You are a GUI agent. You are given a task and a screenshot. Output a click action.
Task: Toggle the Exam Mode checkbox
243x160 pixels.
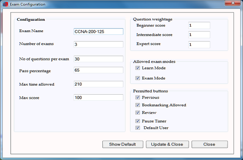click(x=138, y=78)
